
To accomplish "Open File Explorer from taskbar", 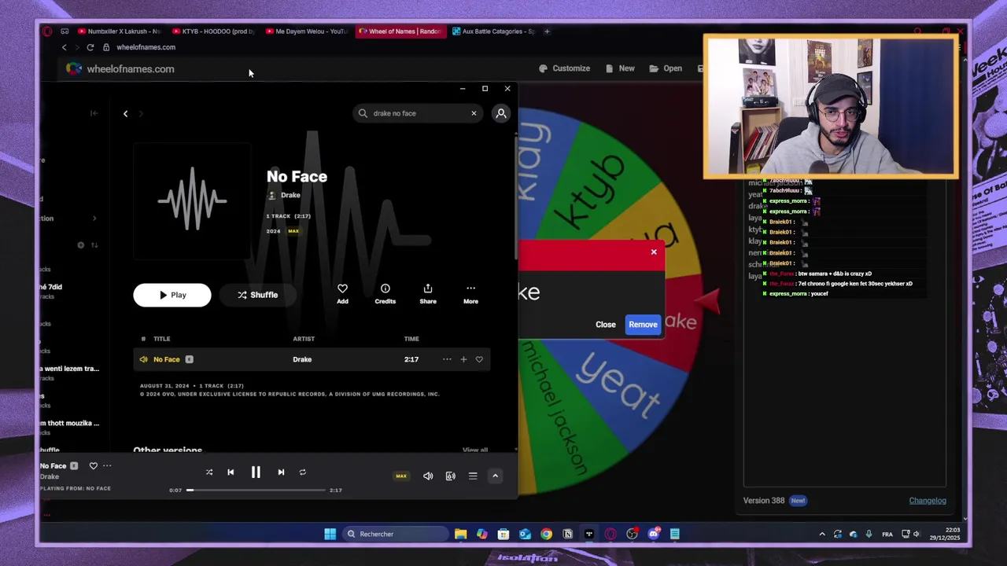I will pyautogui.click(x=460, y=535).
